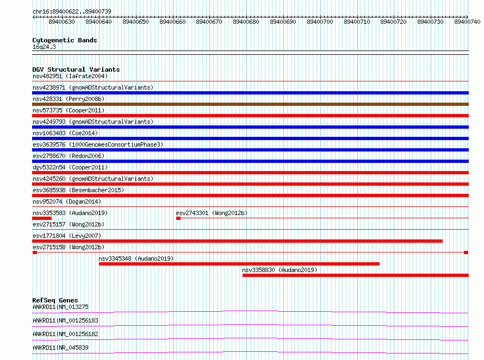Screen dimensions: 484x360
Task: Click ruler position 89400680
Action: click(246, 22)
